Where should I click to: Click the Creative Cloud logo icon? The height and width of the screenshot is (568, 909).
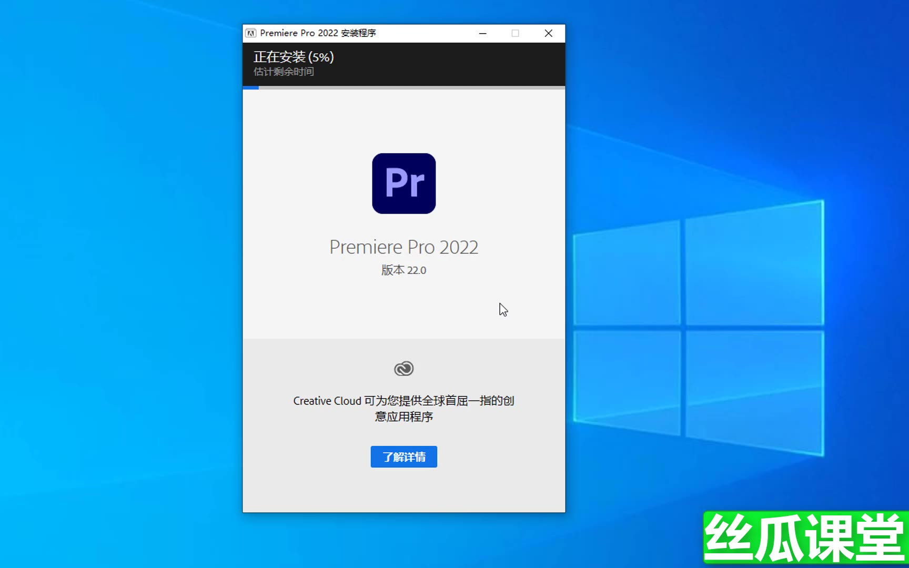pyautogui.click(x=403, y=369)
